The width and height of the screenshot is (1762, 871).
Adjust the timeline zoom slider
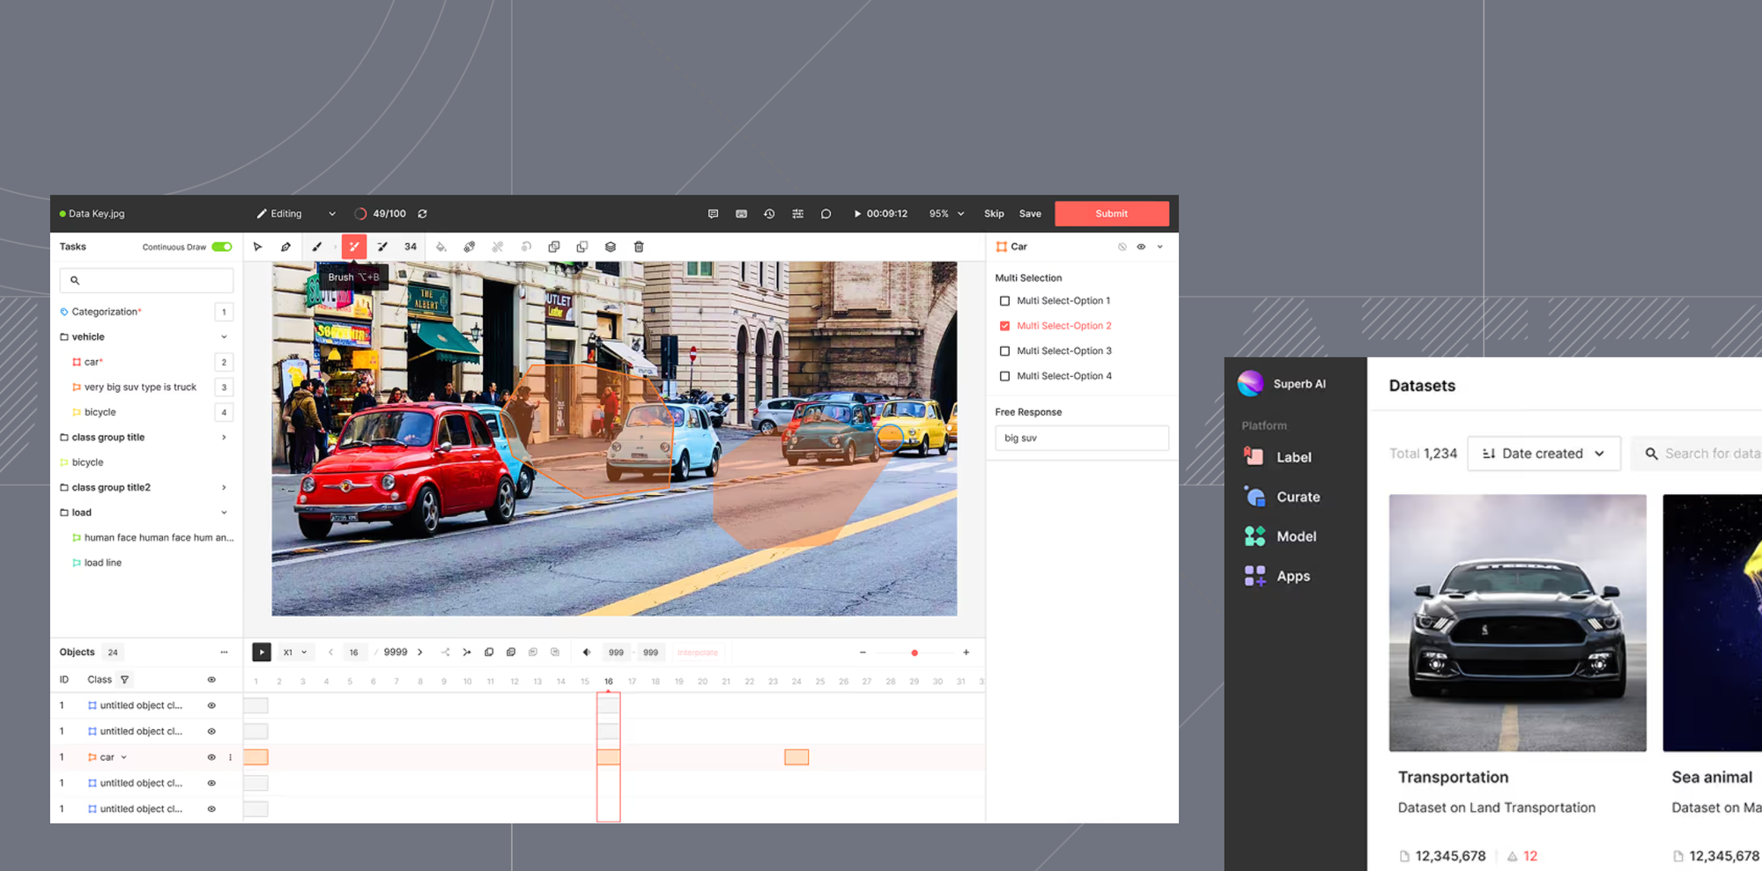point(914,652)
